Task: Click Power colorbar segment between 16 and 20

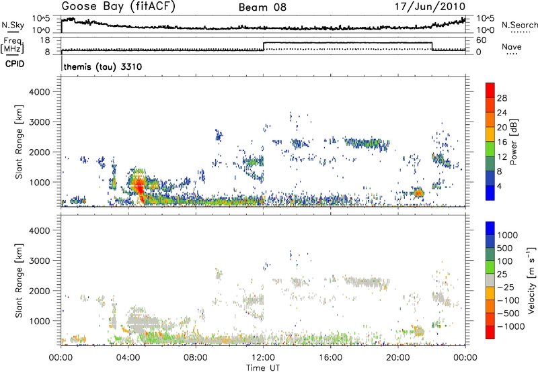Action: point(490,134)
